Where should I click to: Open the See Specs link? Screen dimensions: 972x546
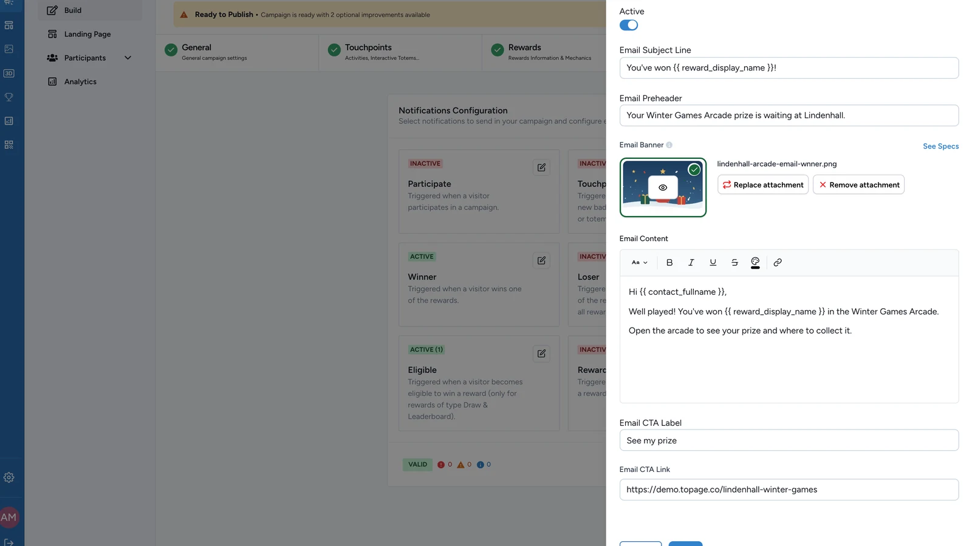pyautogui.click(x=940, y=146)
